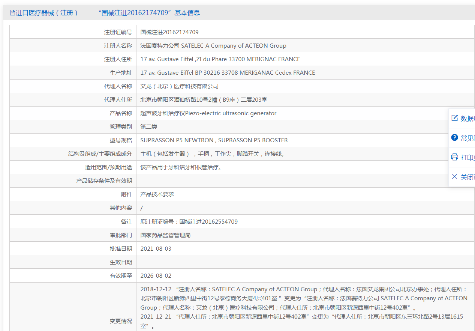Select the 2021-12-21 change record entry
The image size is (475, 331).
tap(302, 321)
